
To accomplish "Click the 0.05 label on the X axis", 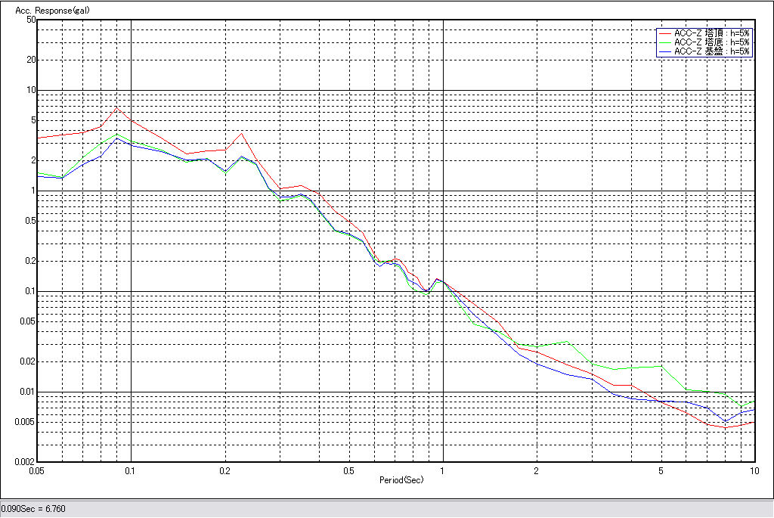I will tap(37, 470).
